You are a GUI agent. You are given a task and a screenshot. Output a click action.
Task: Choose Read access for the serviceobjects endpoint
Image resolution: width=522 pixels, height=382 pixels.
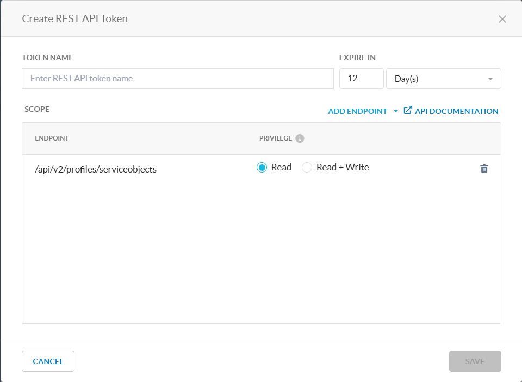click(x=262, y=167)
